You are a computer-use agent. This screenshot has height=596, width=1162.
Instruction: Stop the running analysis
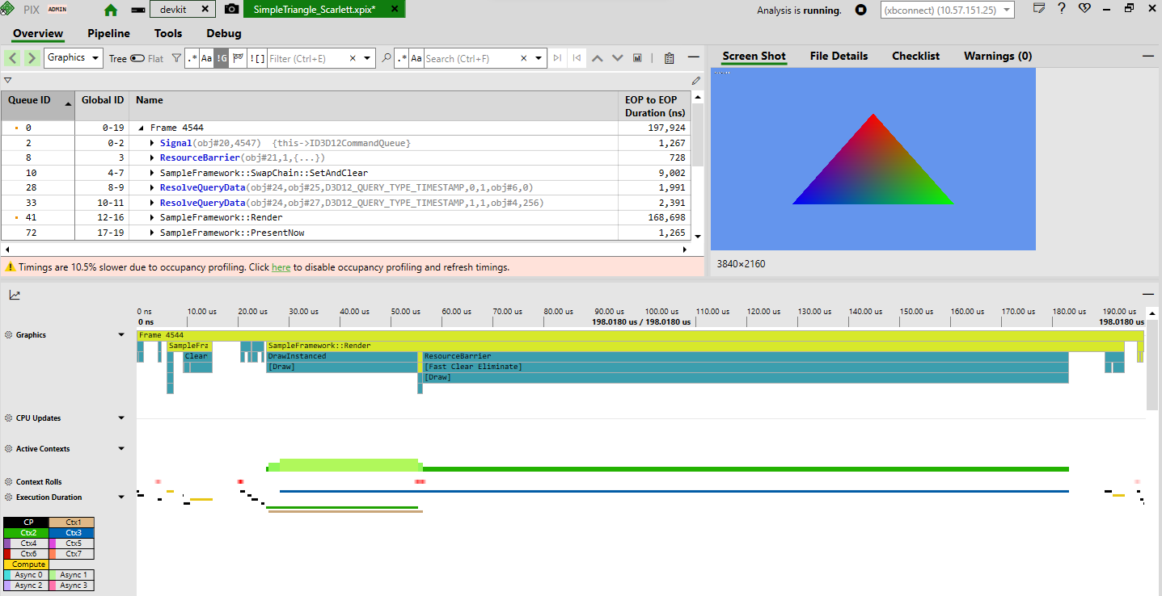[861, 10]
